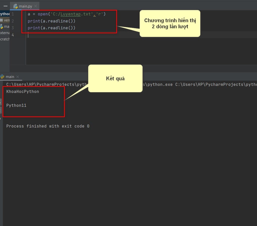
Task: Close the main.py editor tab
Action: (x=36, y=6)
